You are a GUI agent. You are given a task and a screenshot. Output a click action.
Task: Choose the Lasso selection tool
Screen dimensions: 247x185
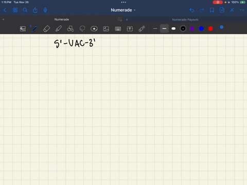point(82,29)
